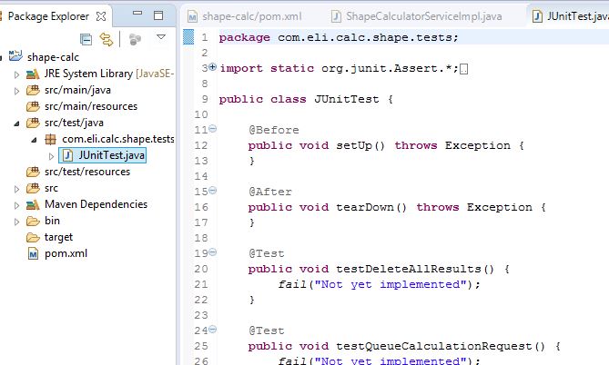Minimize the Package Explorer view
The height and width of the screenshot is (365, 609).
(137, 13)
